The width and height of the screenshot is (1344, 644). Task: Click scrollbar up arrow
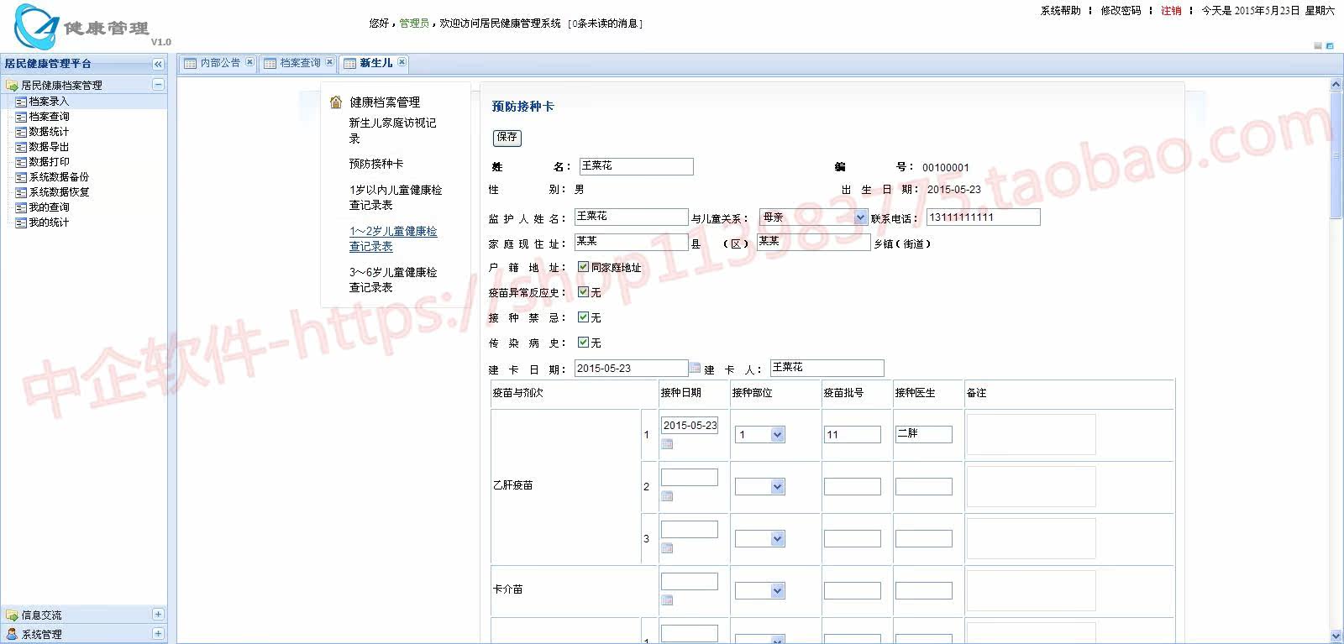[x=1336, y=85]
